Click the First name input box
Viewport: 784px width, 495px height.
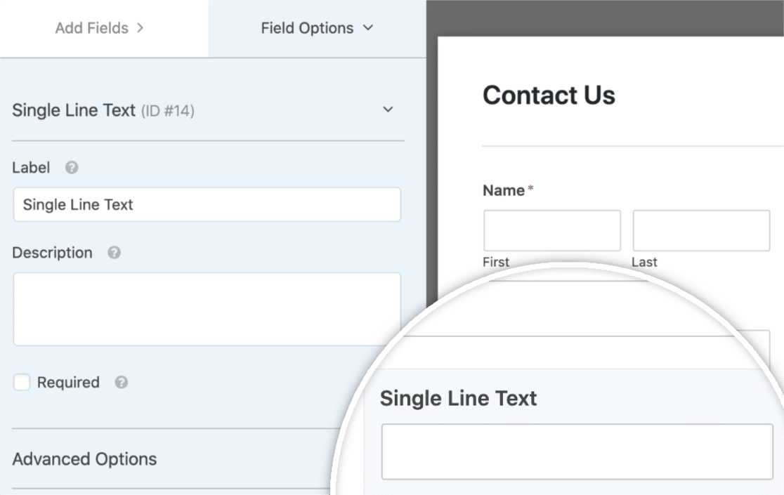pyautogui.click(x=552, y=230)
